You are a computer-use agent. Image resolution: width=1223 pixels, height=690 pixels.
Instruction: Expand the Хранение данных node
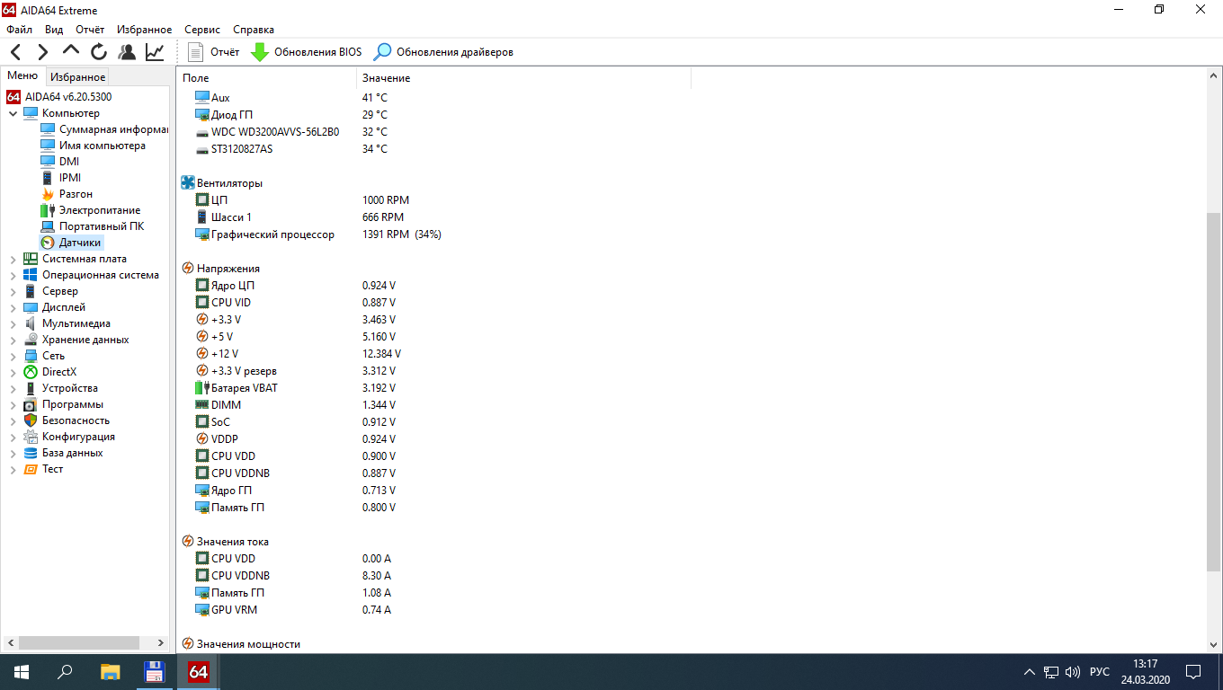[x=13, y=340]
